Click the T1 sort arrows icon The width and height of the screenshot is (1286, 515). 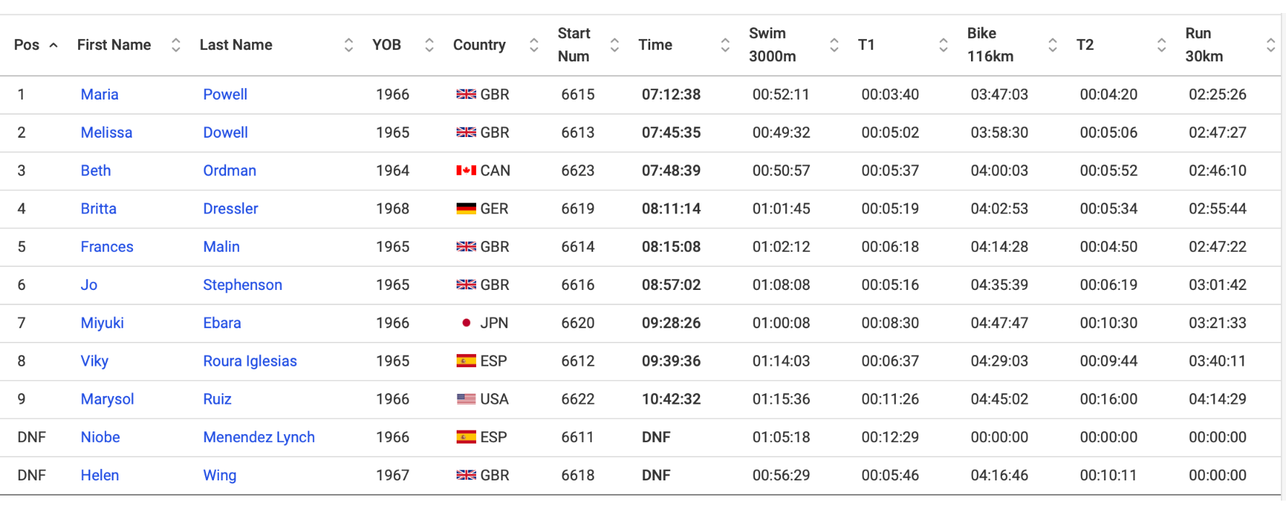[x=944, y=45]
